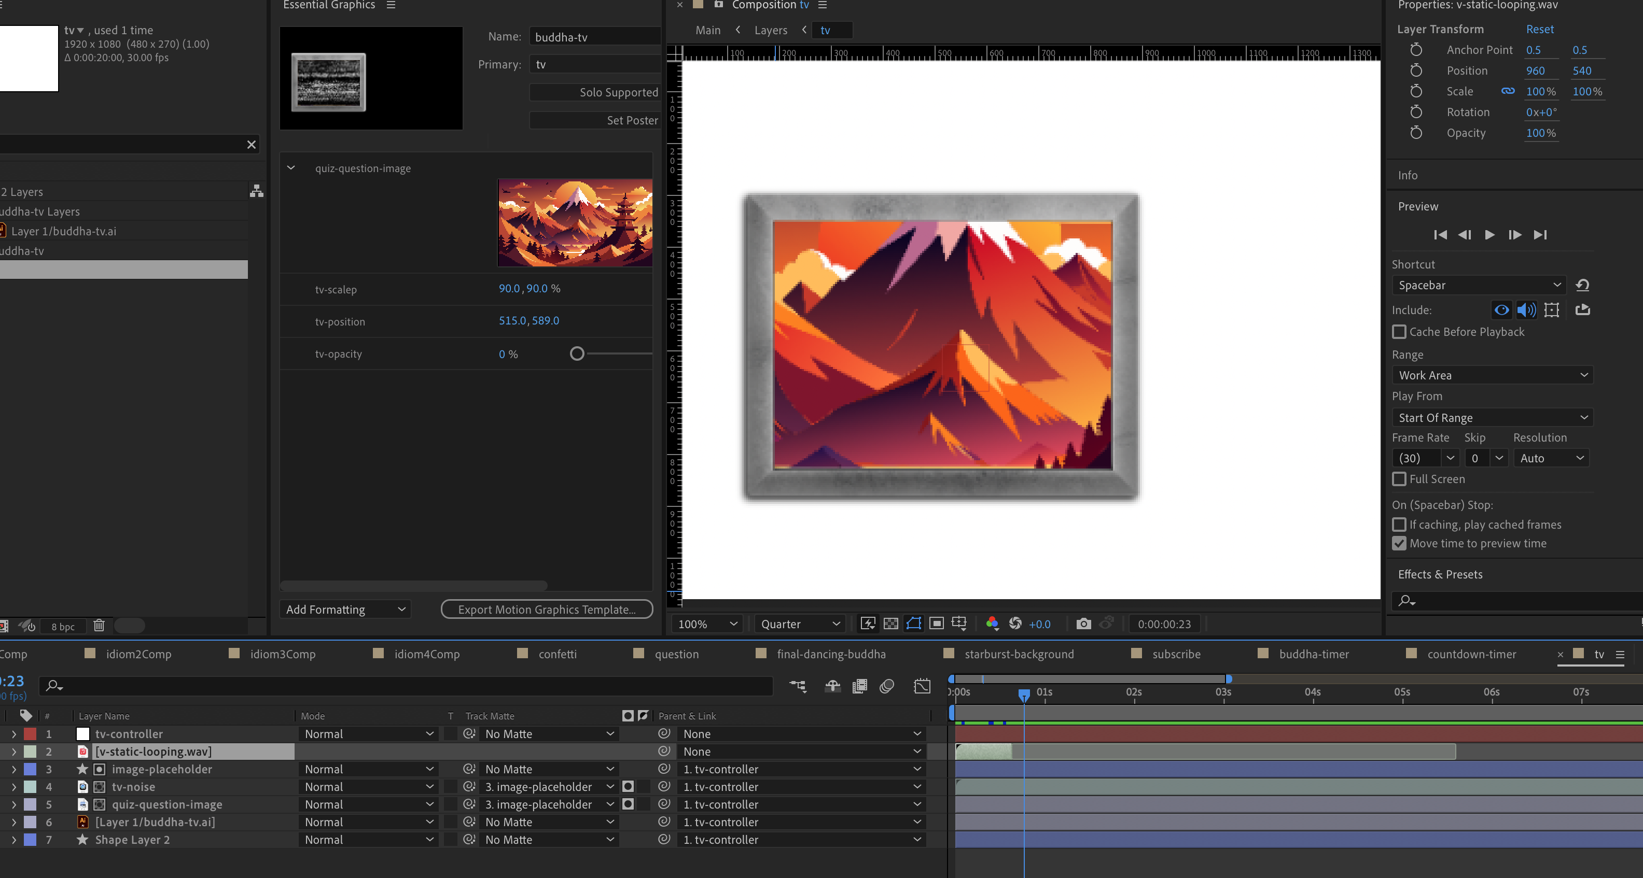The height and width of the screenshot is (878, 1643).
Task: Enable Cache Before Playback checkbox
Action: [x=1399, y=332]
